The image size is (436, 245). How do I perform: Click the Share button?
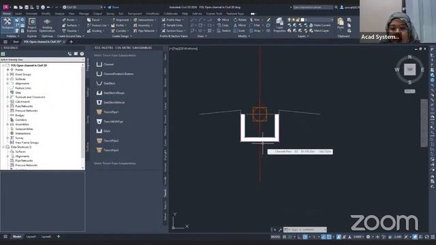[114, 7]
